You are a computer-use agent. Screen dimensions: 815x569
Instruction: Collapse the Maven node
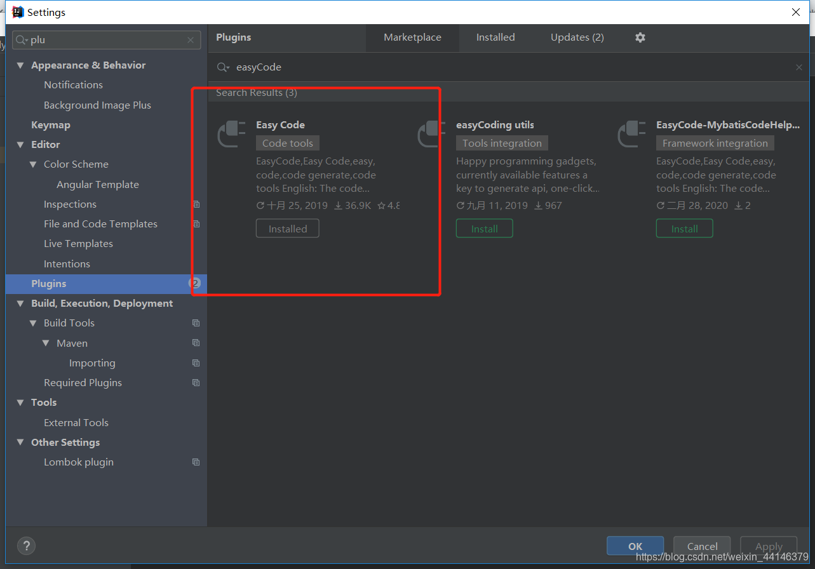[x=46, y=343]
